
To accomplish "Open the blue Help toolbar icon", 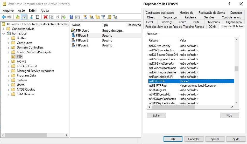I will [x=71, y=17].
